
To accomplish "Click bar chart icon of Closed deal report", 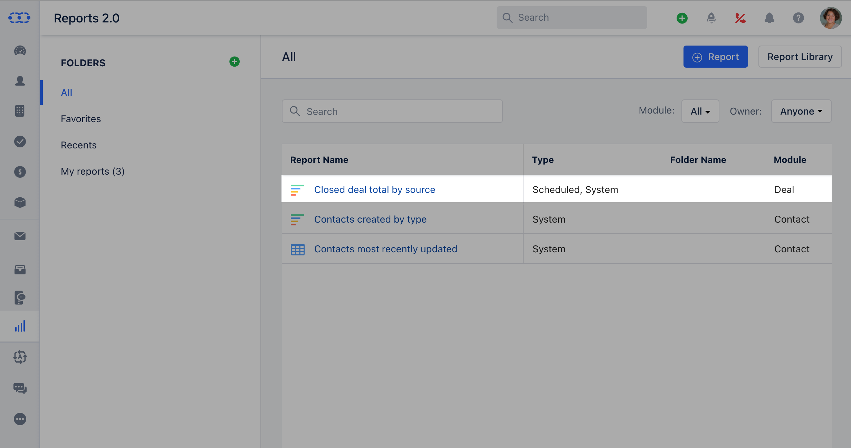I will point(297,190).
